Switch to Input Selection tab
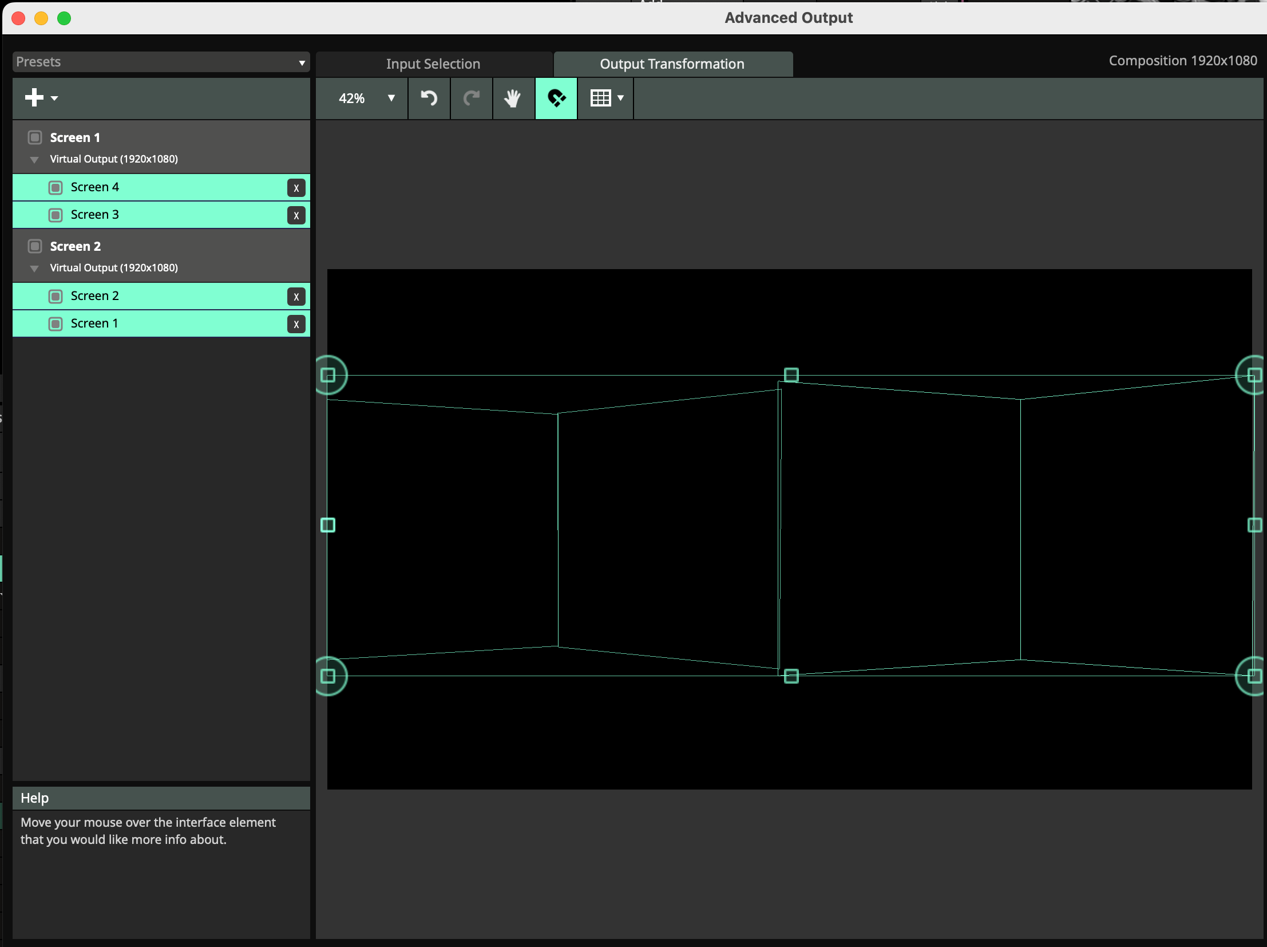Screen dimensions: 1267x947 (433, 64)
